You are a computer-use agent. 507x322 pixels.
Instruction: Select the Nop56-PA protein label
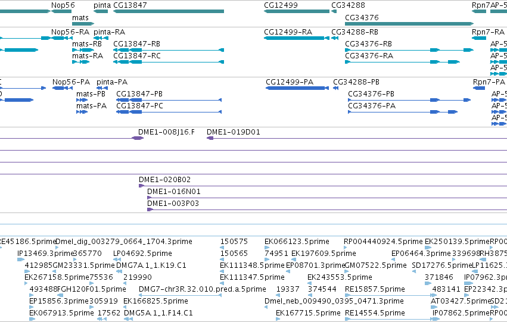(x=71, y=82)
